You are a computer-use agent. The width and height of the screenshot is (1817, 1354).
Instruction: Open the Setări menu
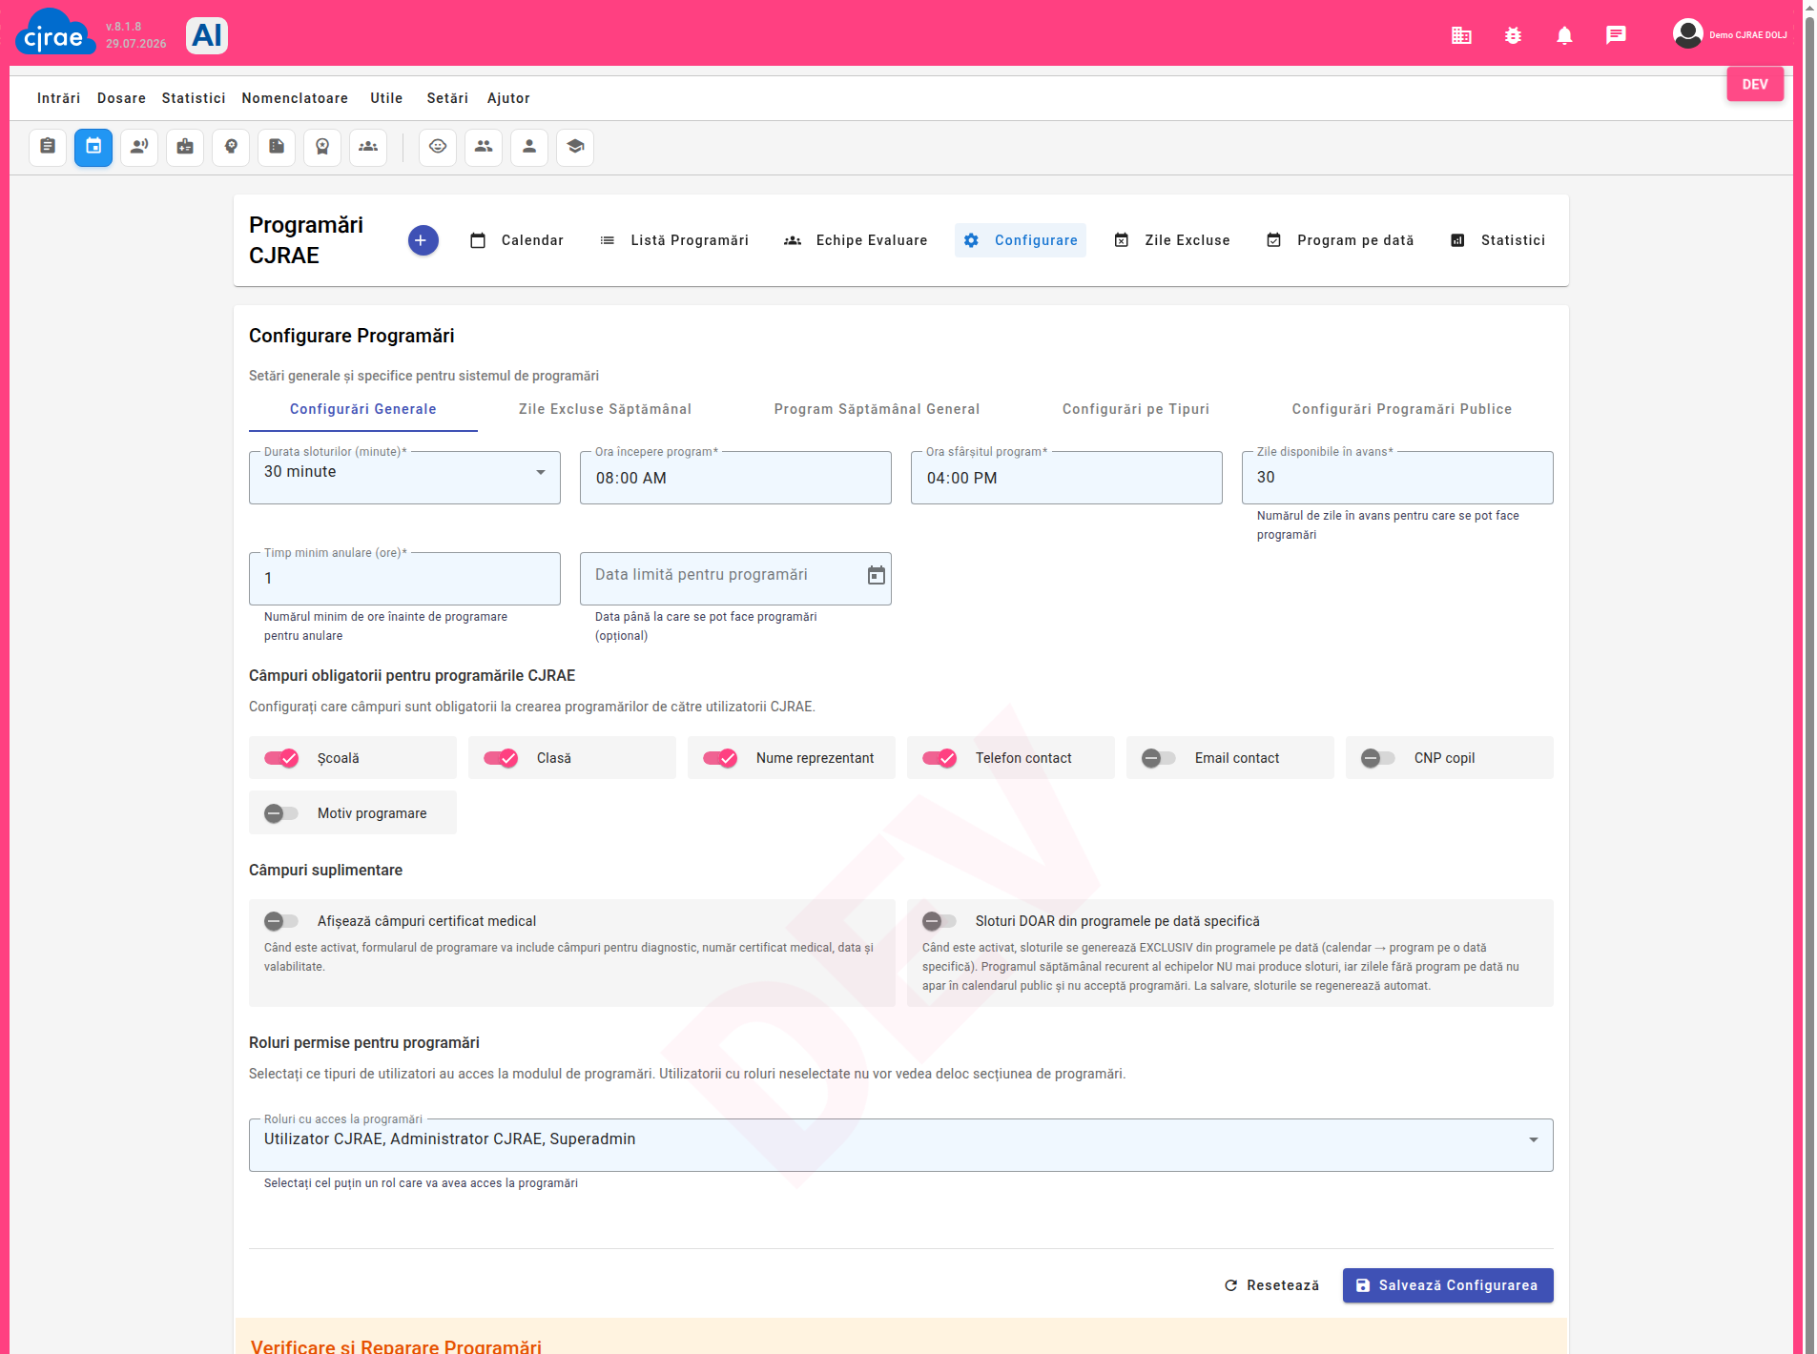click(447, 98)
